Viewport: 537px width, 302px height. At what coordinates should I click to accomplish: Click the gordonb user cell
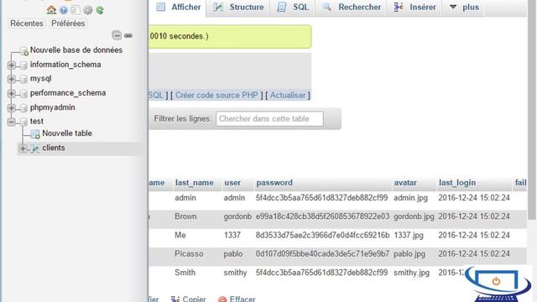click(x=237, y=216)
